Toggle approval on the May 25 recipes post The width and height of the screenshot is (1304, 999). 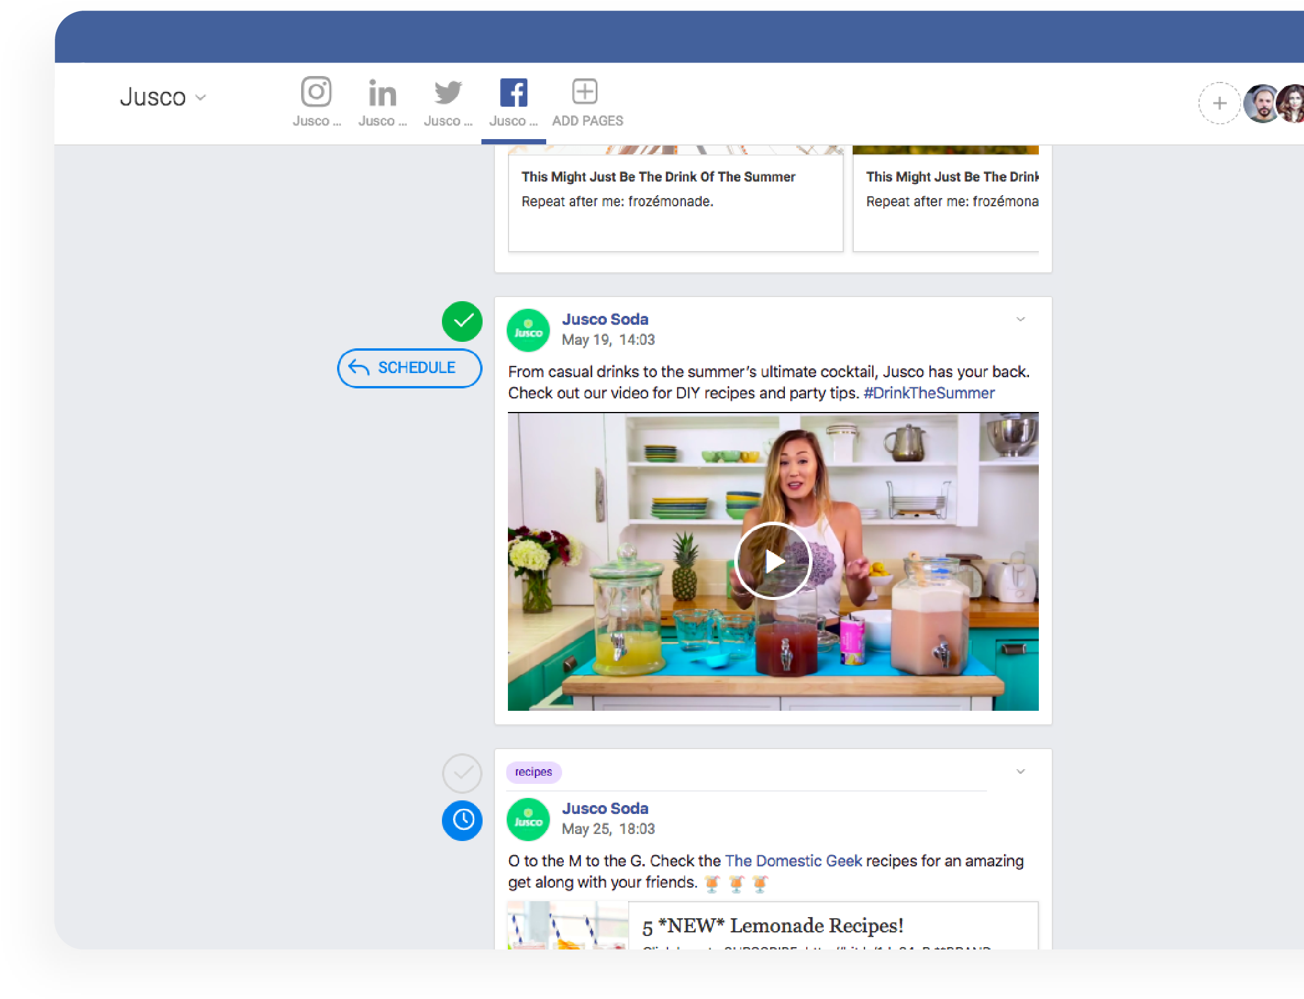(462, 773)
